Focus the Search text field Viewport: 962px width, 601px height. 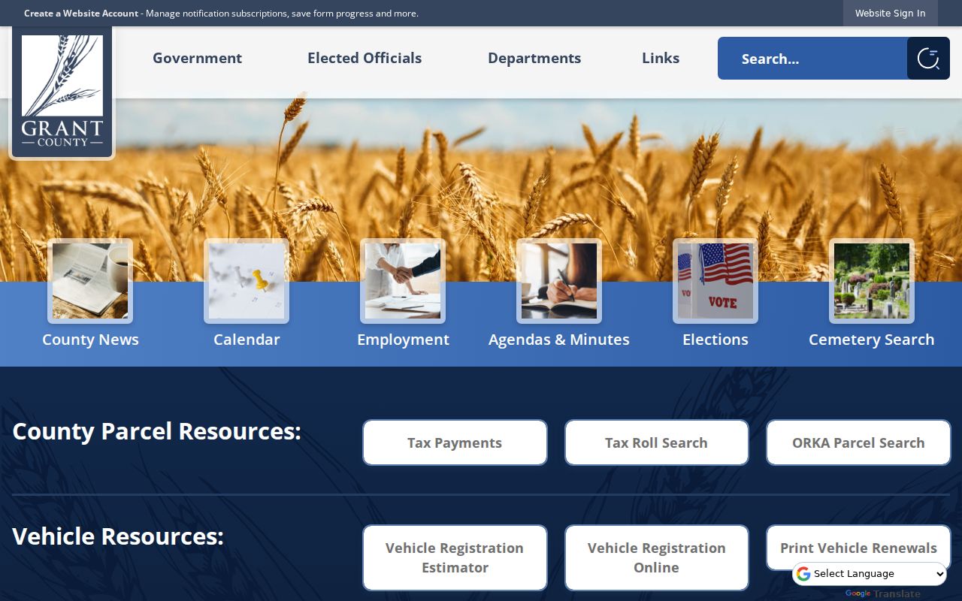pos(812,58)
